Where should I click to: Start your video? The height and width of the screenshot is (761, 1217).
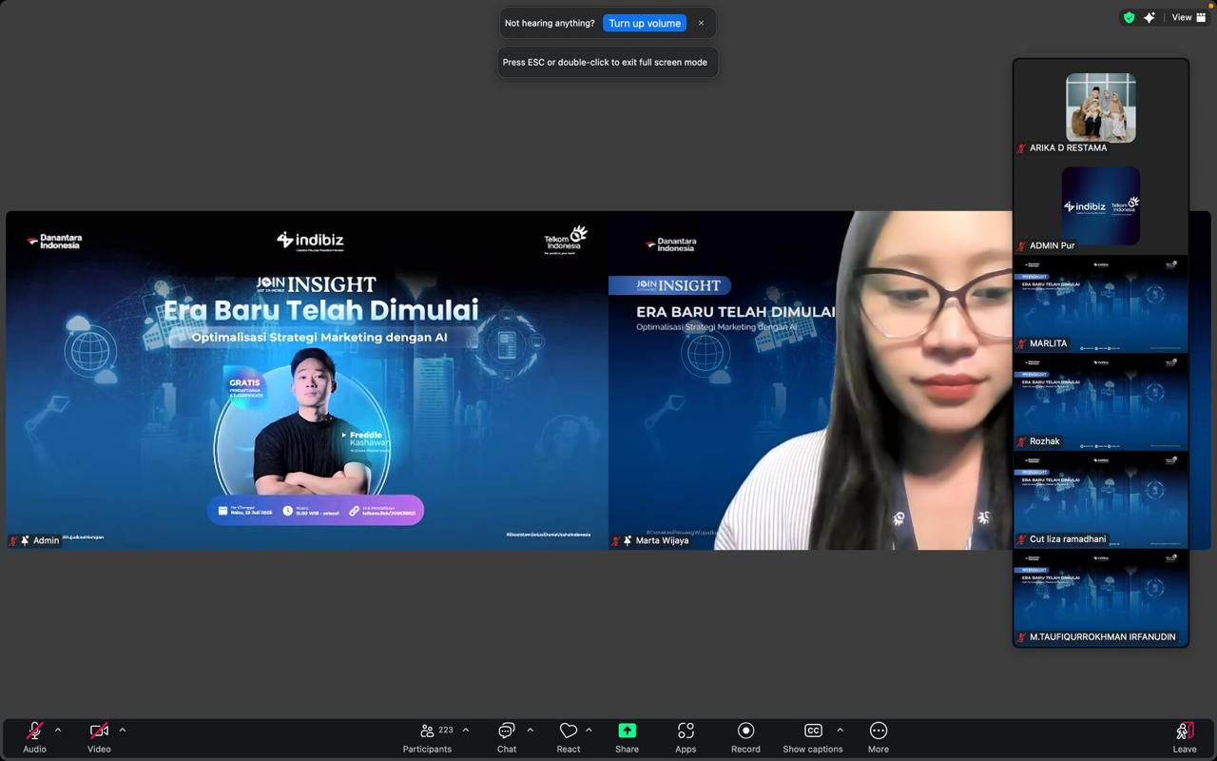99,732
